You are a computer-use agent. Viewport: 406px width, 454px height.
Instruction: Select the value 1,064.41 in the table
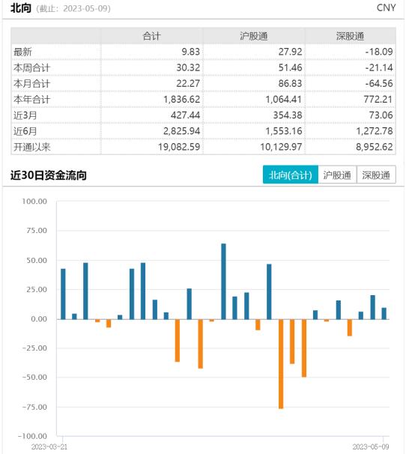(x=284, y=100)
